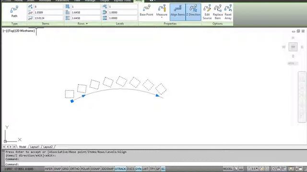Toggle 3DOSNAP in status bar

[107, 169]
